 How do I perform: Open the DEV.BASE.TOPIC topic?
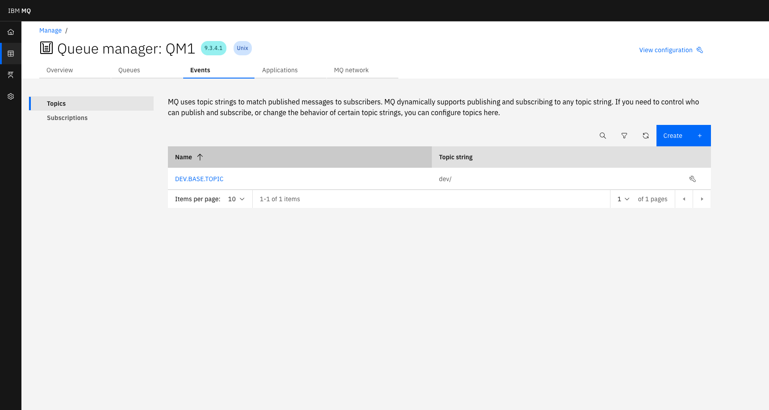pos(199,178)
